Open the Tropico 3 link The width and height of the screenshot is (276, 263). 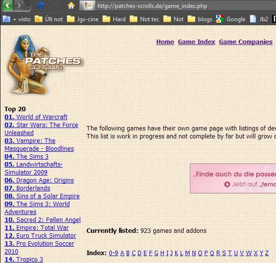tap(24, 260)
